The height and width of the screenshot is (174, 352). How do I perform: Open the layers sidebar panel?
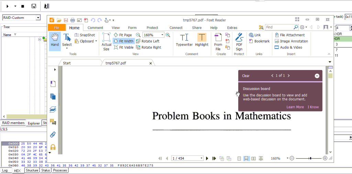[53, 109]
